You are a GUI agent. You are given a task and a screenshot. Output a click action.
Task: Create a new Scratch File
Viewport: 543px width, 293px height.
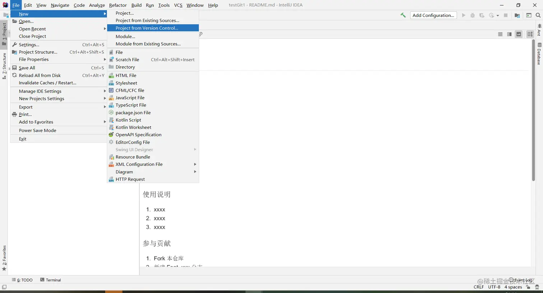tap(153, 59)
